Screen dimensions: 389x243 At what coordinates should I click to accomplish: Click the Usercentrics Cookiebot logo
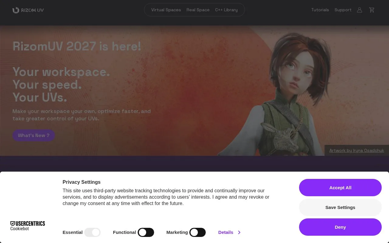click(28, 226)
